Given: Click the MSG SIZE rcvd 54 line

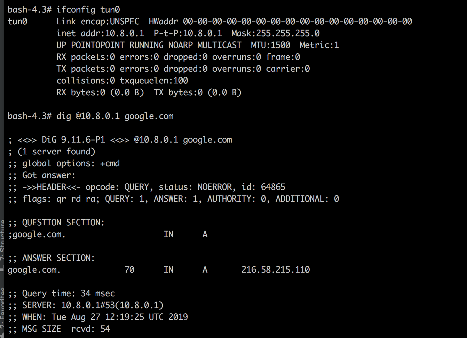Looking at the screenshot, I should 59,329.
